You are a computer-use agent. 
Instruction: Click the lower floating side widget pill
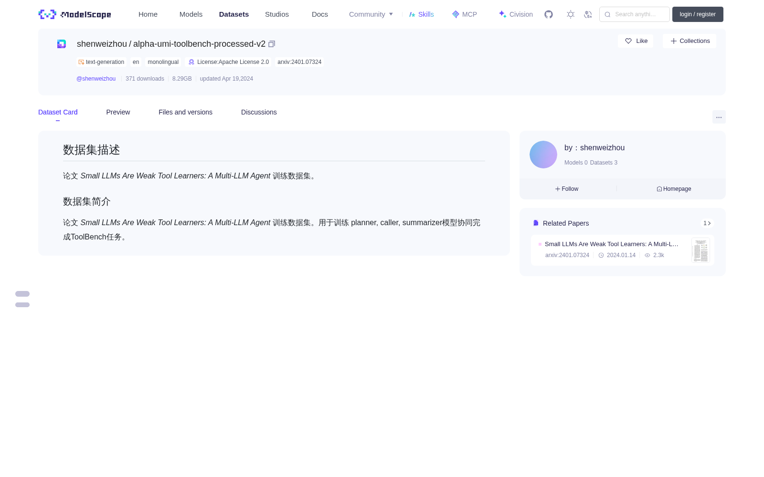click(x=22, y=305)
